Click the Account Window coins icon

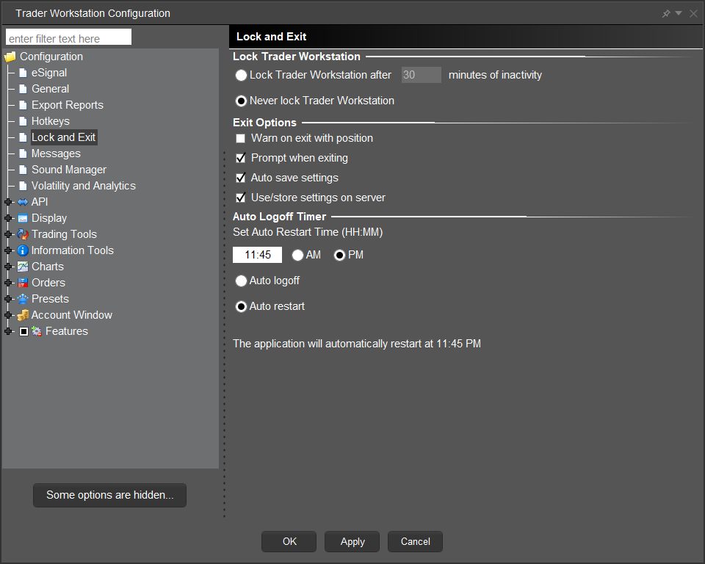click(x=23, y=315)
